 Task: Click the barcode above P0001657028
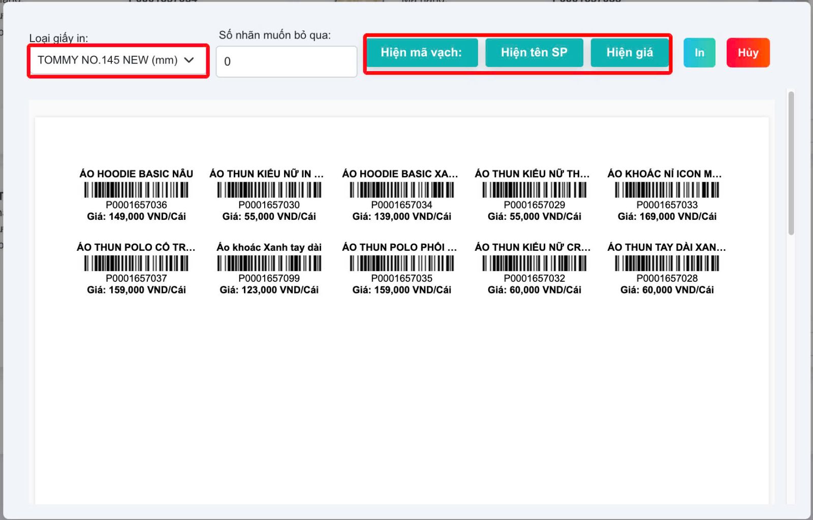point(667,264)
